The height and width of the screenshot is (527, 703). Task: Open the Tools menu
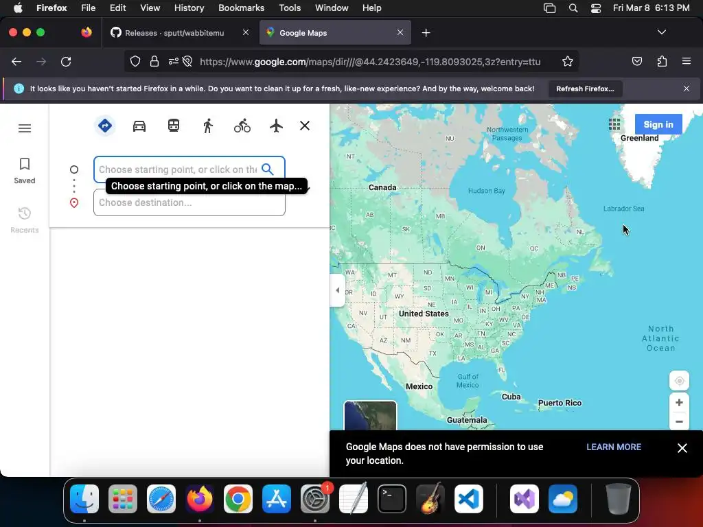point(290,8)
